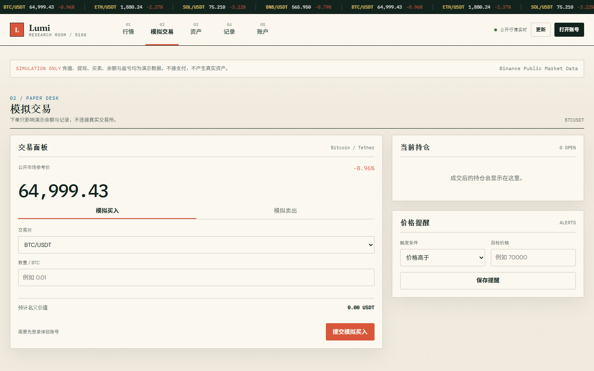Click the 成交后的持仓会显示在这里 placeholder text

pos(488,178)
